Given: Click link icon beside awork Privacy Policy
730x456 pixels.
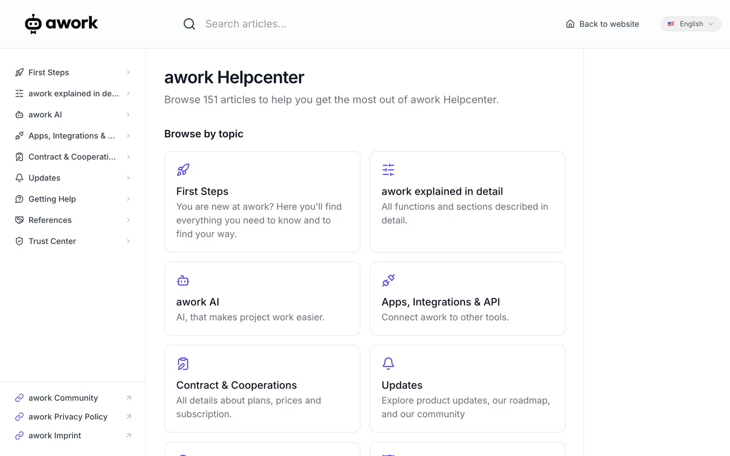Looking at the screenshot, I should (19, 417).
